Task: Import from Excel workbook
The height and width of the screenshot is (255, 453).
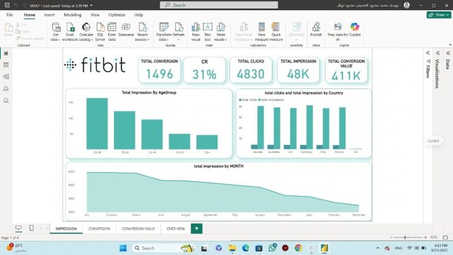Action: tap(70, 32)
